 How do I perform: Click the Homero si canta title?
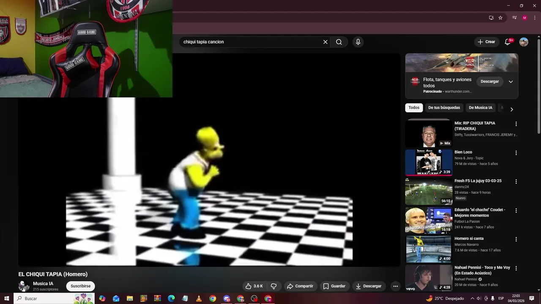pos(469,239)
